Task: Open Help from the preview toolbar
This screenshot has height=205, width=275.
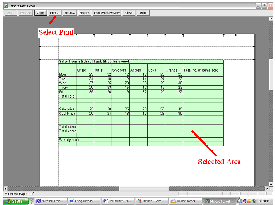Action: pos(143,13)
